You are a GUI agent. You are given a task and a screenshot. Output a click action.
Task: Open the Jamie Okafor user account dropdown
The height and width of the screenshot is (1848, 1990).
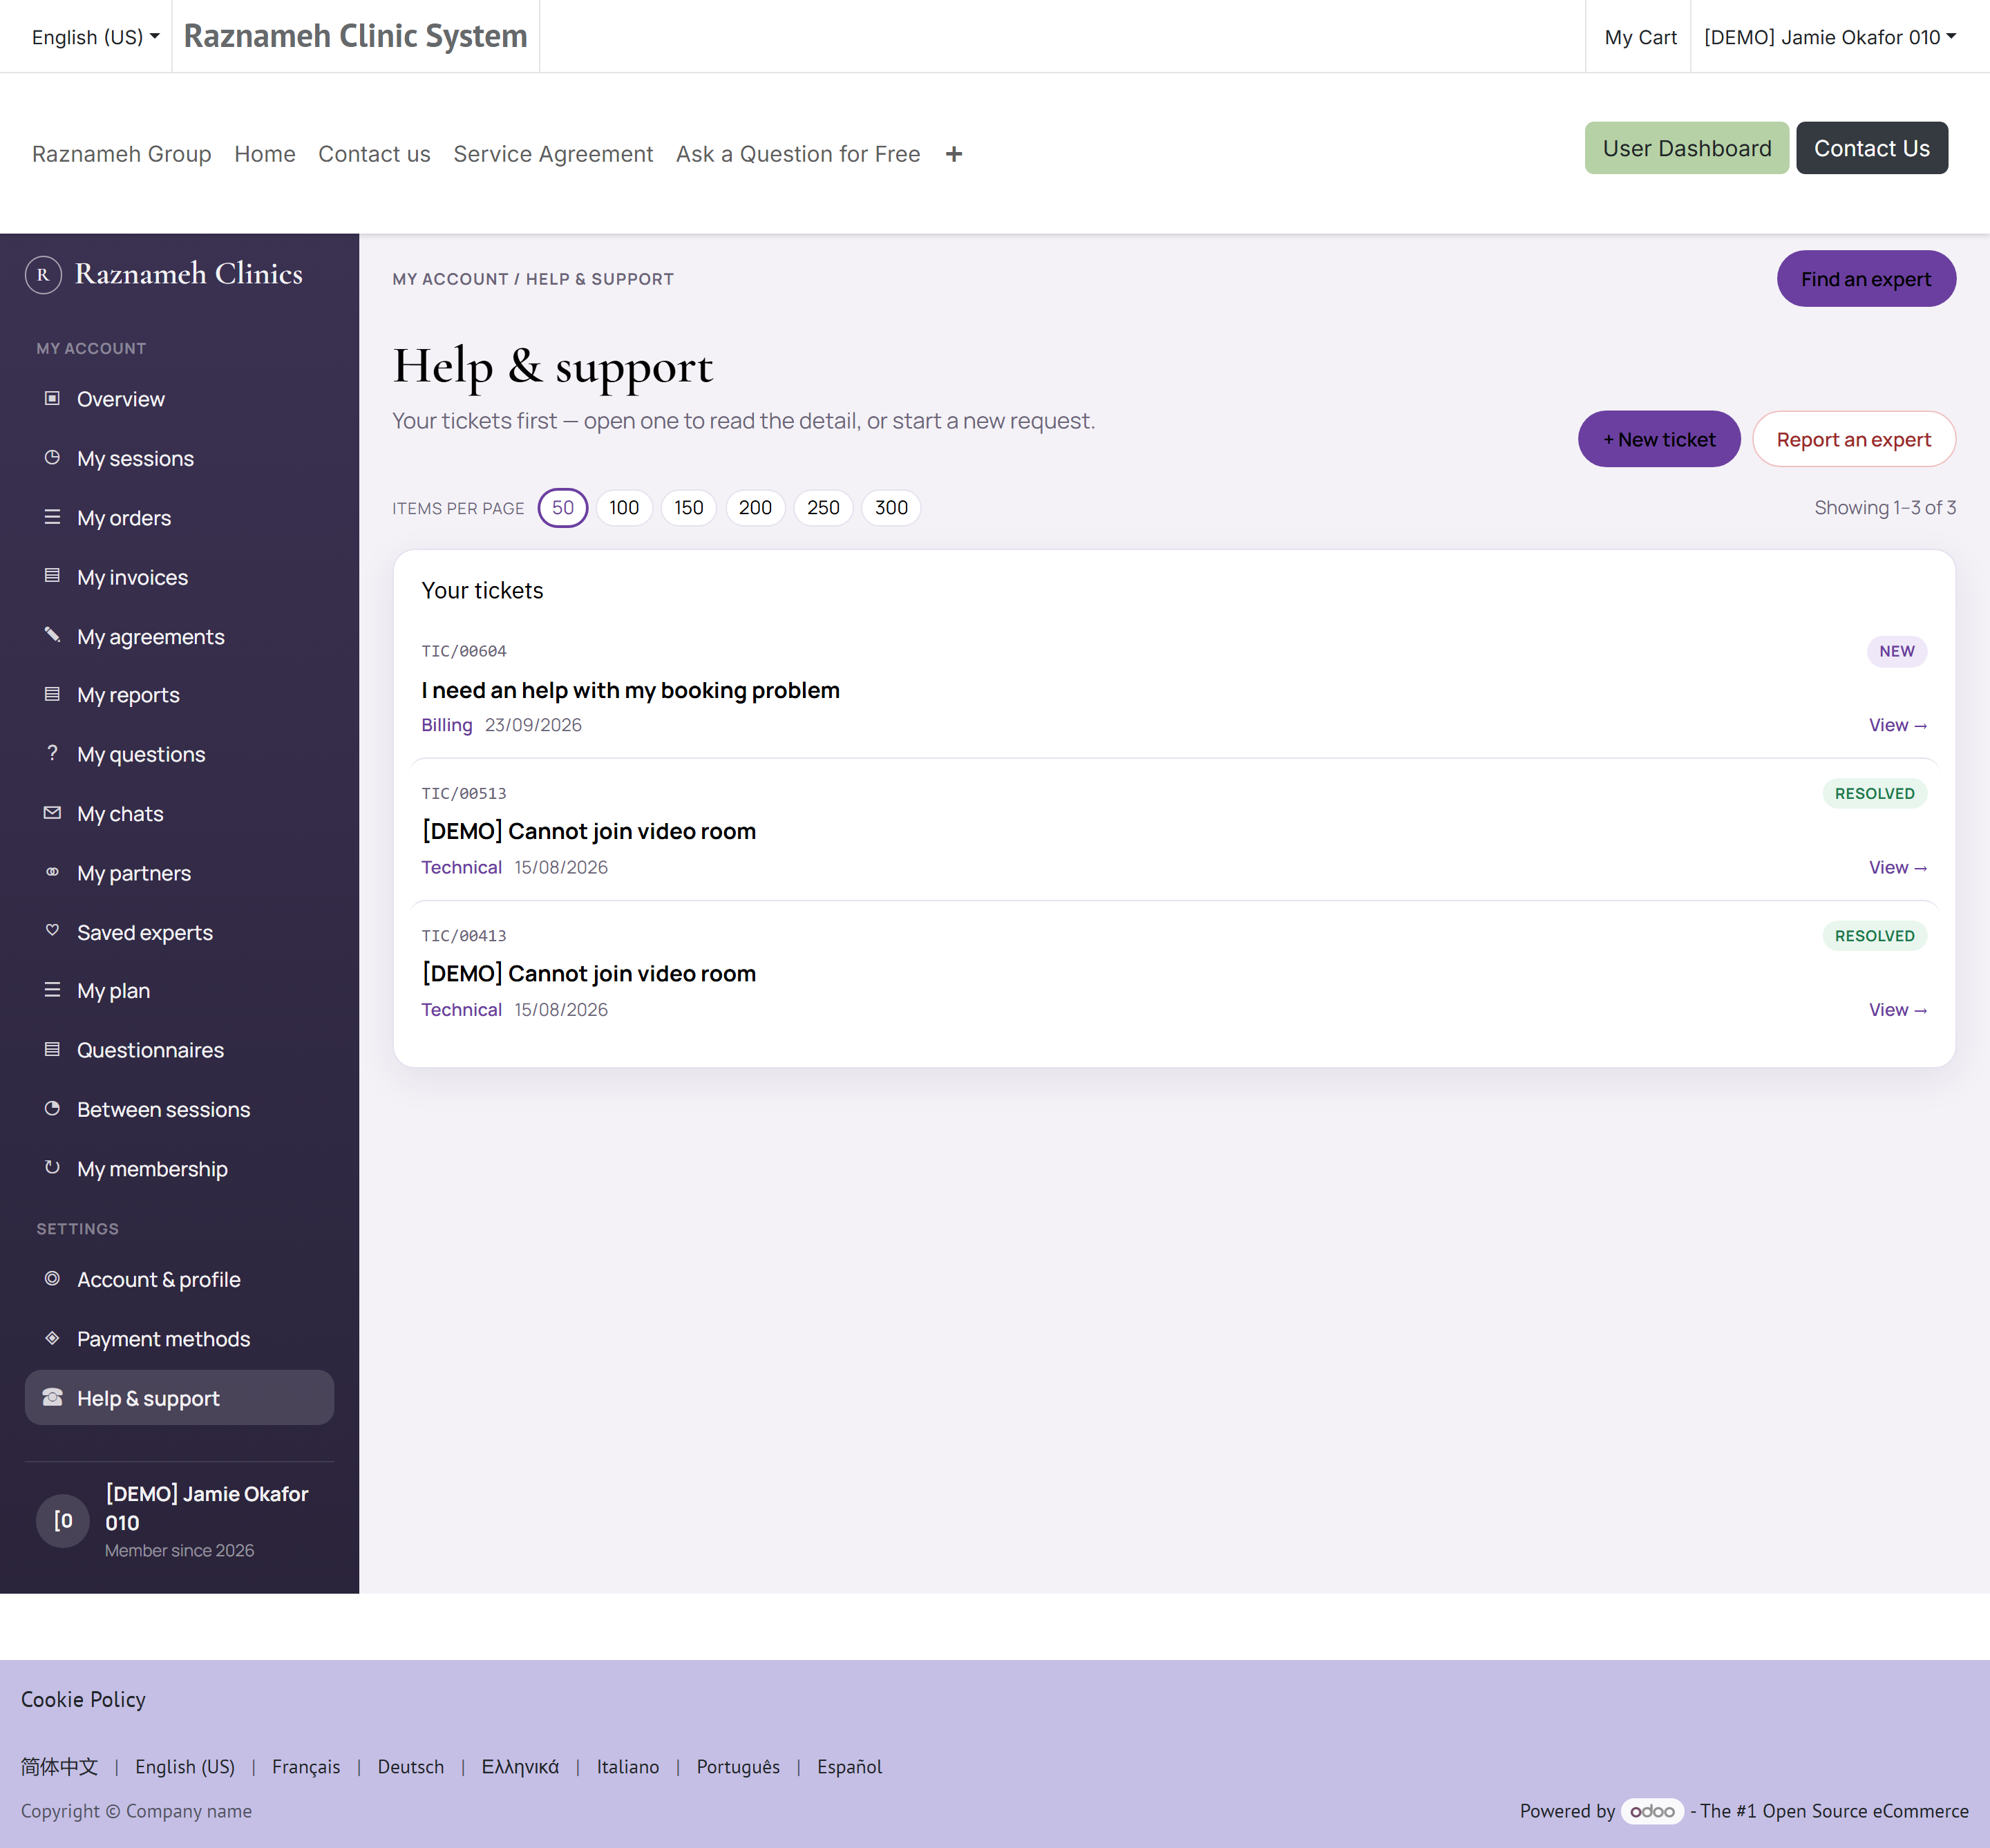click(1829, 37)
